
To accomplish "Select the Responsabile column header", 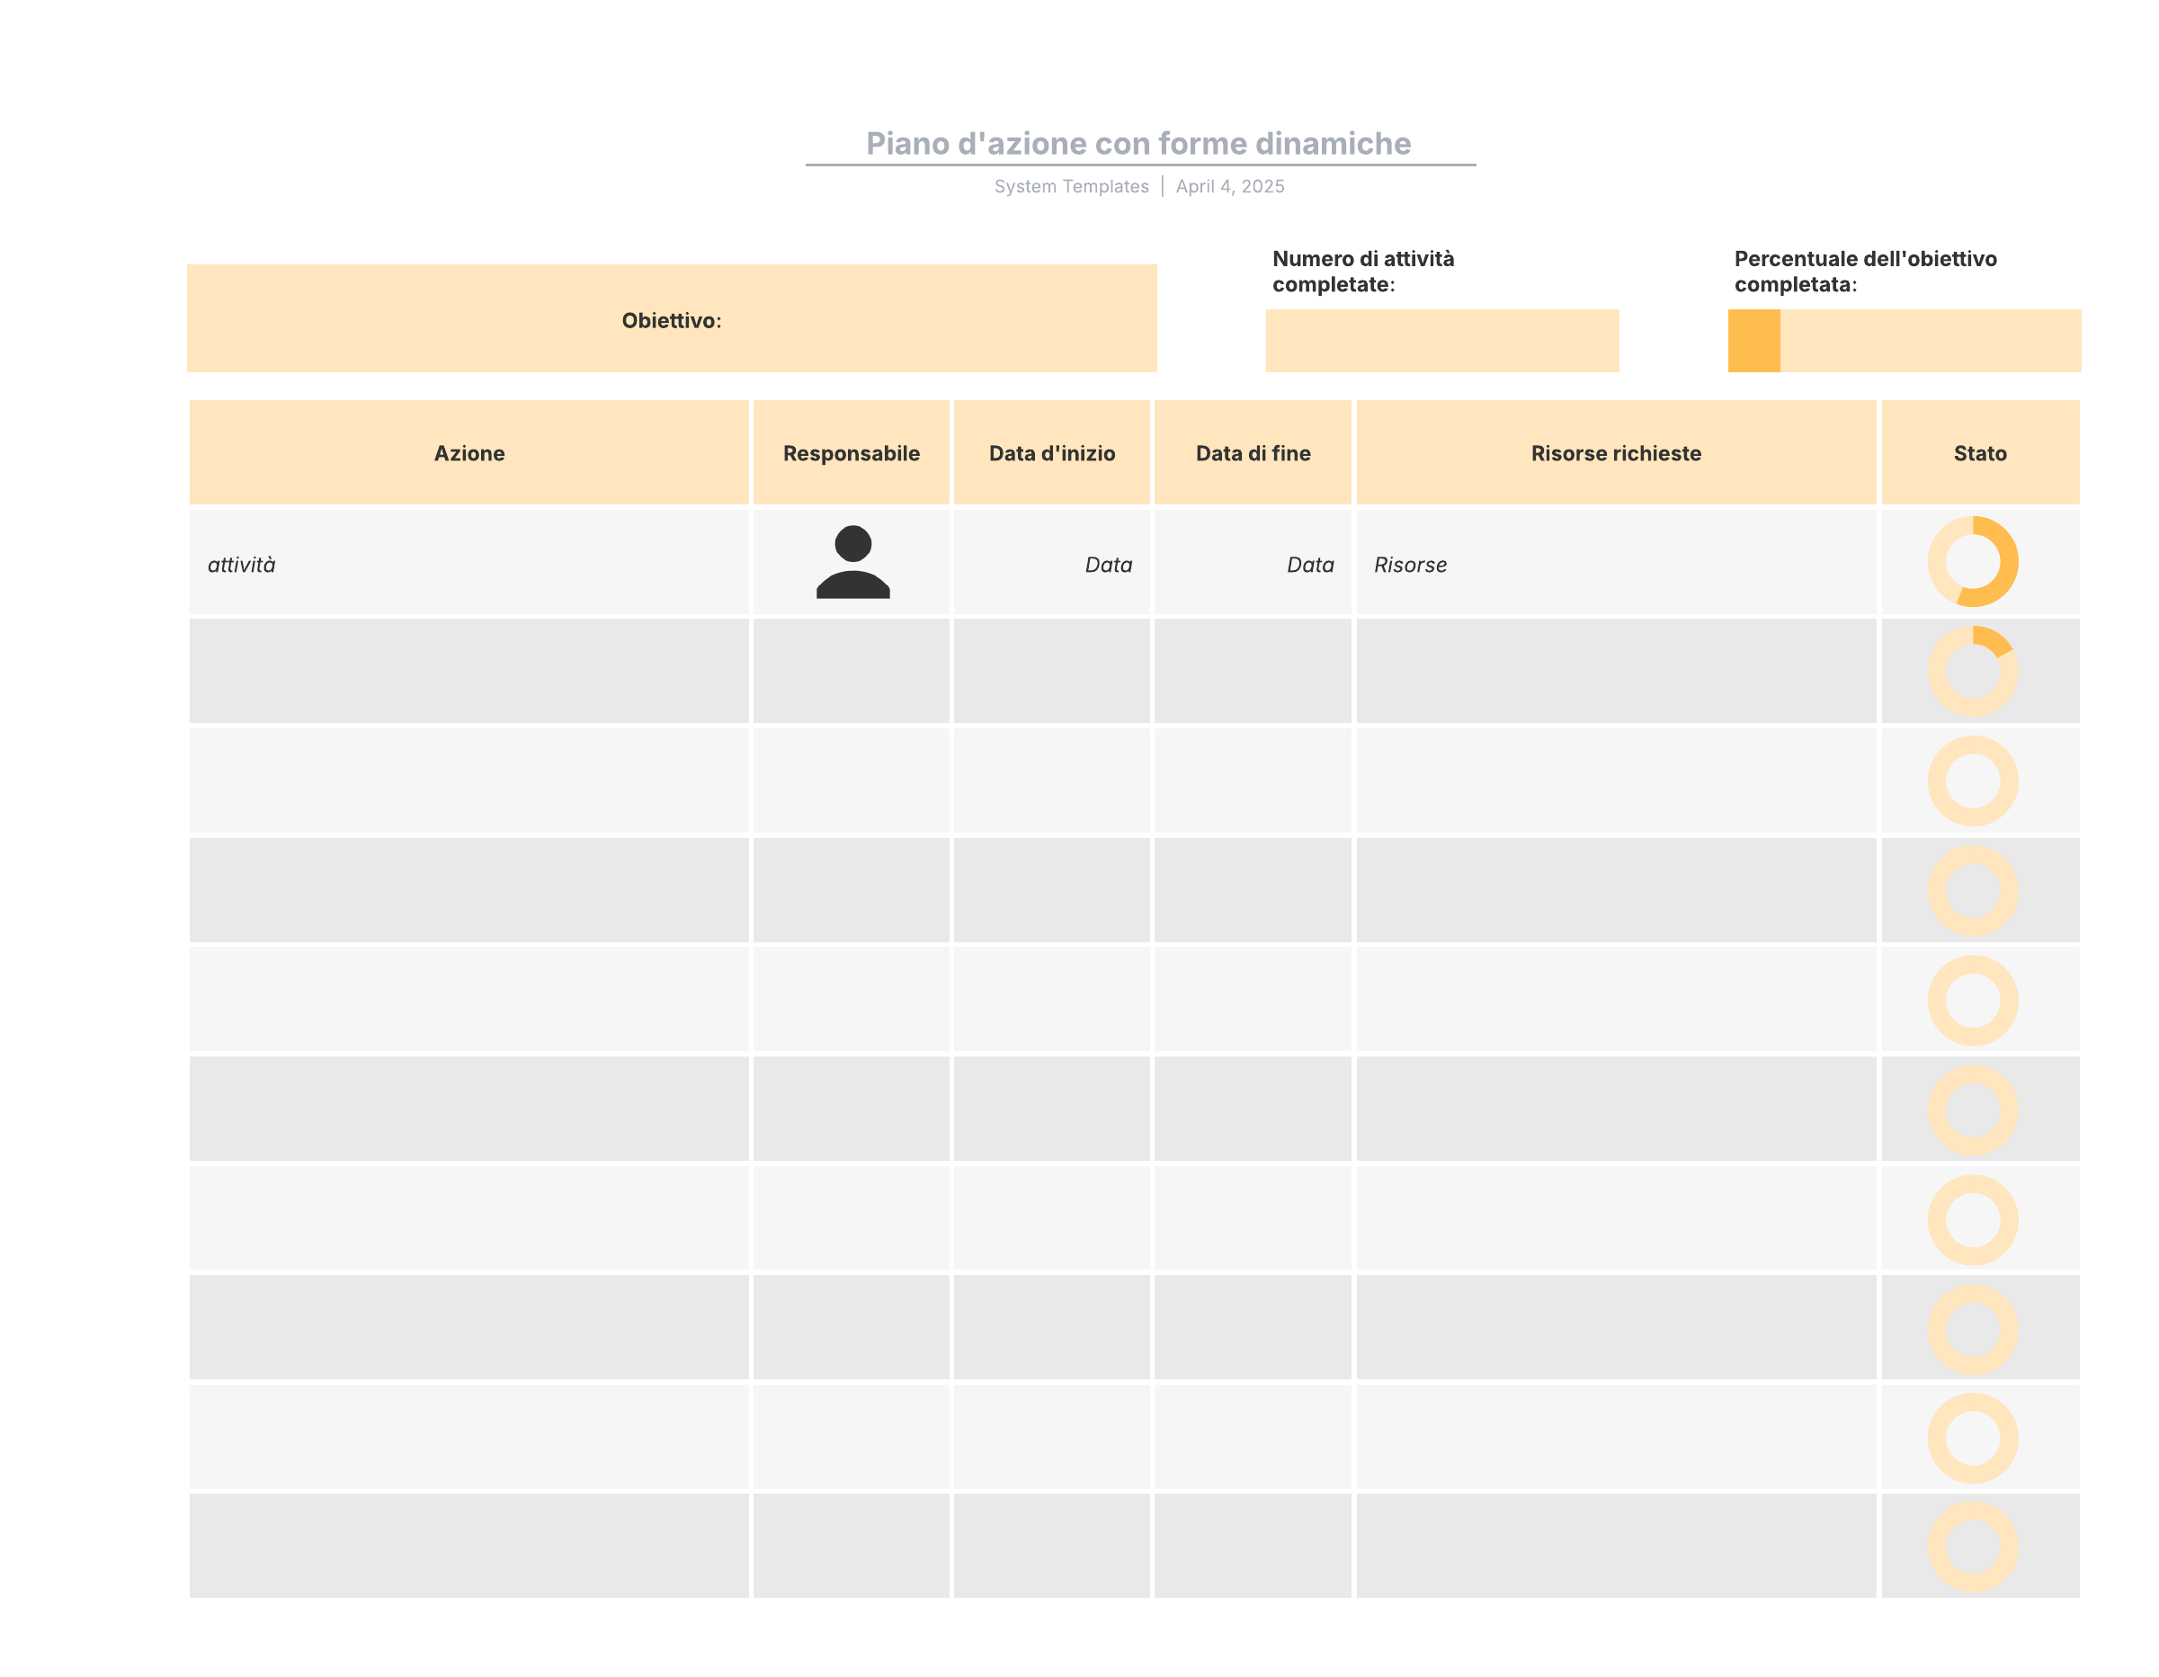I will [852, 453].
